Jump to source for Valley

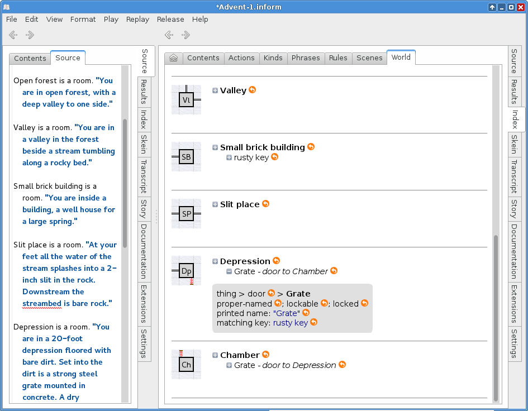(252, 90)
